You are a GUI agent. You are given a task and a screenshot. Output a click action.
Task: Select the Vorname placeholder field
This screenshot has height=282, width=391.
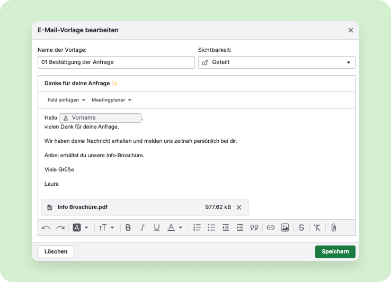click(x=100, y=118)
